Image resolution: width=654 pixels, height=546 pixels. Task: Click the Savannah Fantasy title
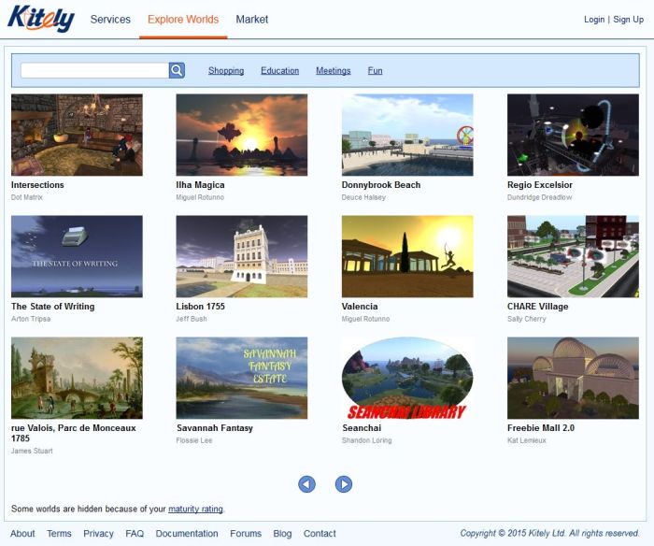pyautogui.click(x=215, y=428)
